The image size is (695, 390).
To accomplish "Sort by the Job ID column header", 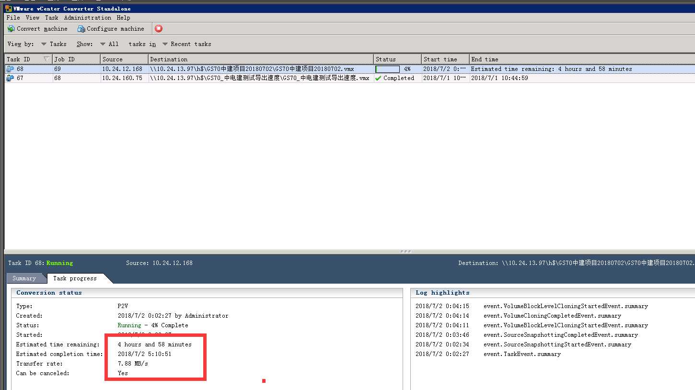I will click(76, 59).
